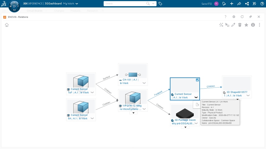Click the pencil edit icon

[233, 25]
